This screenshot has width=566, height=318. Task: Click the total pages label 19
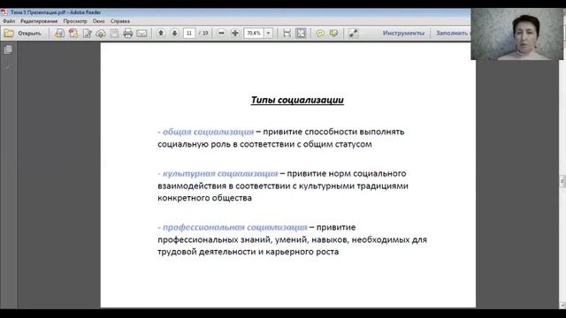point(205,34)
